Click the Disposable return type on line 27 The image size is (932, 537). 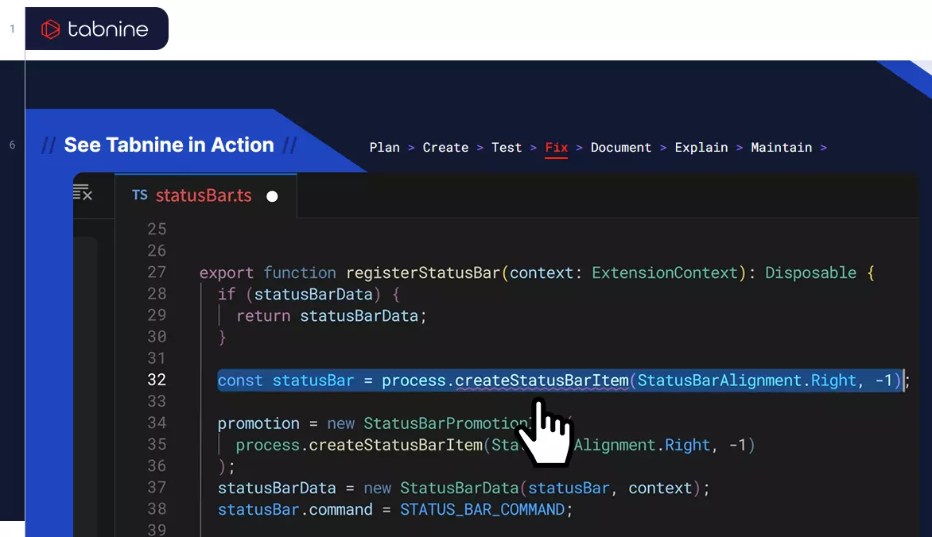click(x=810, y=272)
